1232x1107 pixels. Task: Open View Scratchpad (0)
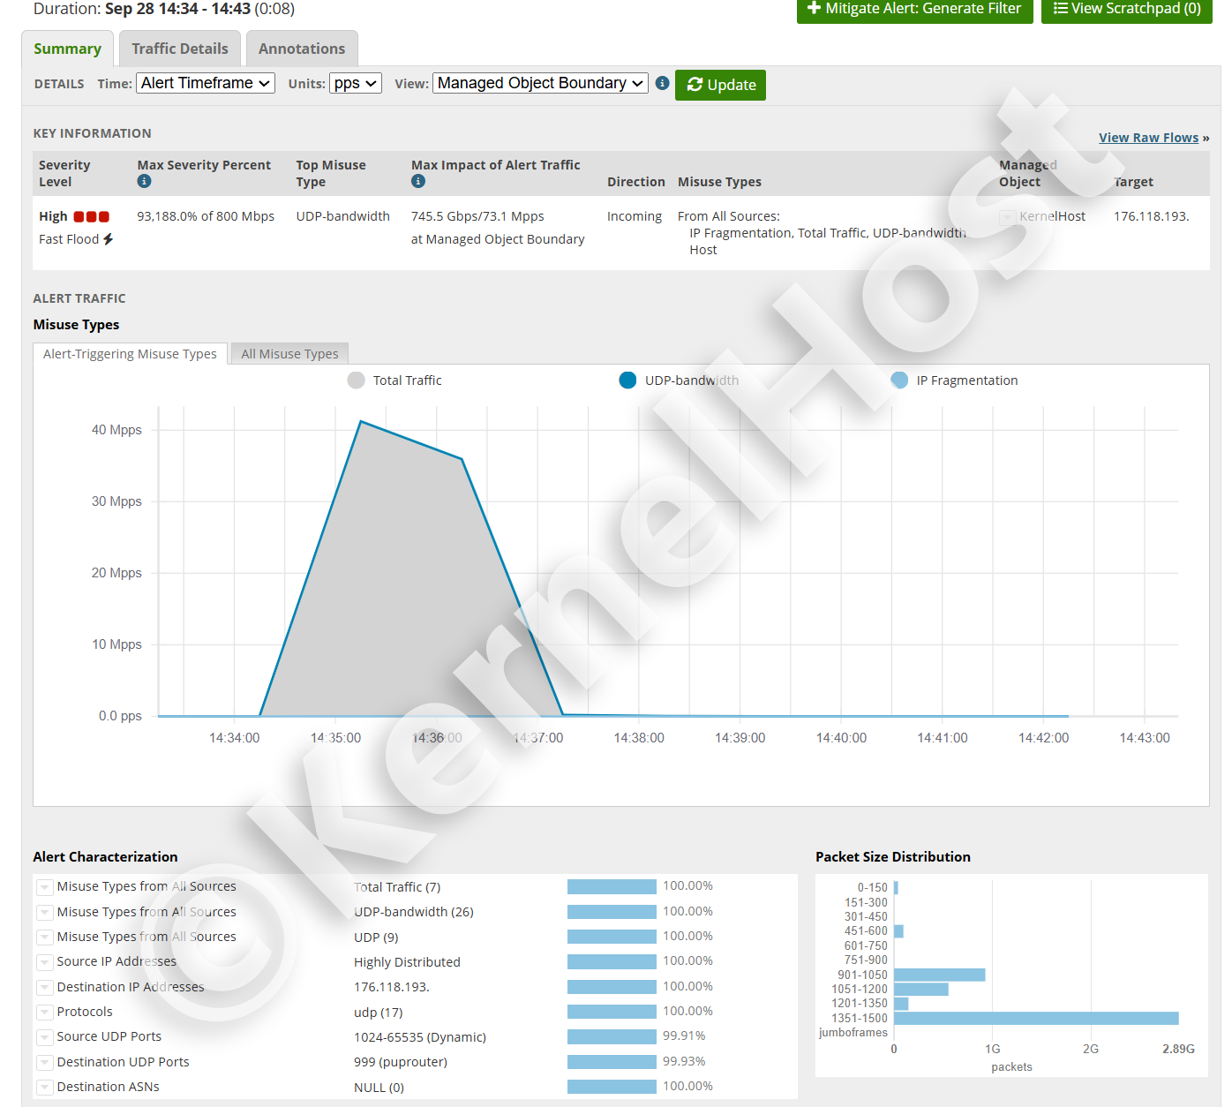coord(1127,10)
